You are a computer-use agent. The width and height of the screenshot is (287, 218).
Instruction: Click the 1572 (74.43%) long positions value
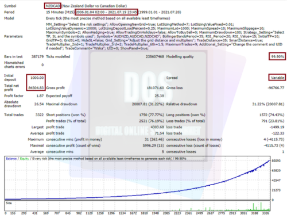pyautogui.click(x=272, y=115)
